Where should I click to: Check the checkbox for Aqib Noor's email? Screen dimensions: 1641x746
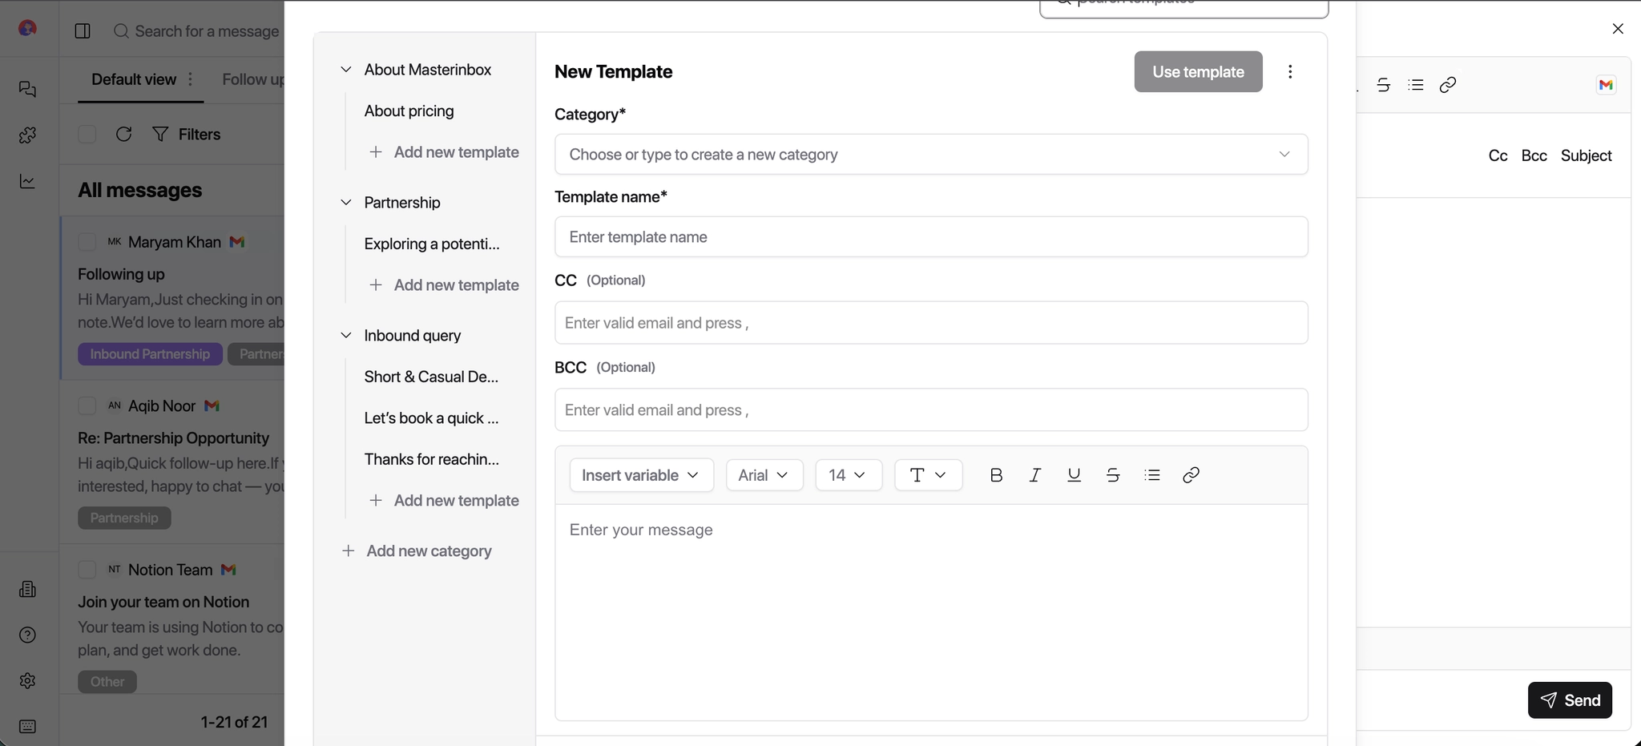pos(87,406)
